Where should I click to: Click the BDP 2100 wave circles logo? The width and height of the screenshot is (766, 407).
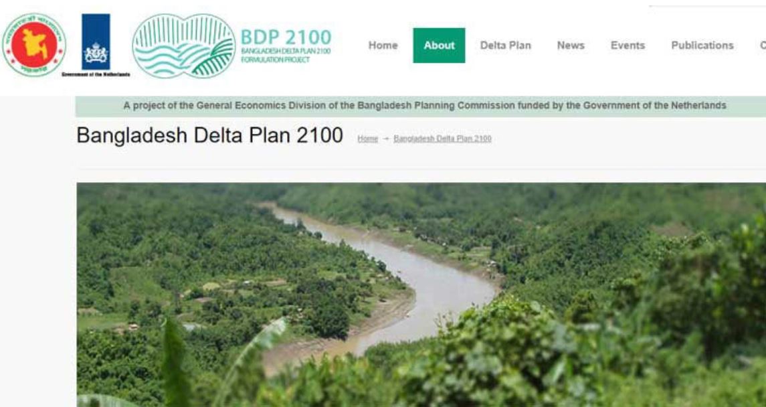point(184,46)
